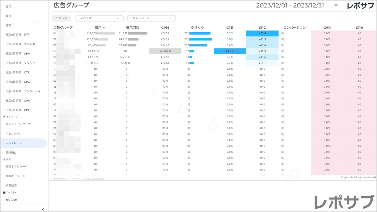
Task: Select 広告グループ in the sidebar
Action: coord(14,143)
